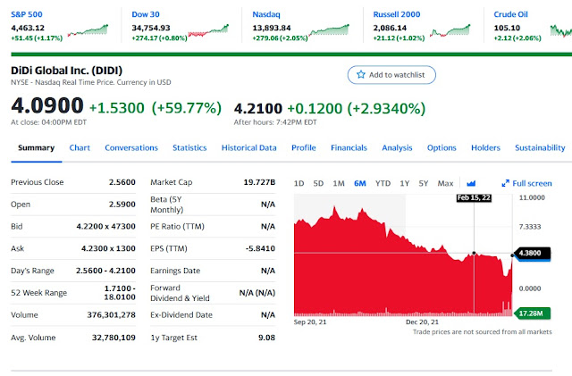Click the Previous Close value 2.5600
Screen dimensions: 572x376
pyautogui.click(x=122, y=182)
